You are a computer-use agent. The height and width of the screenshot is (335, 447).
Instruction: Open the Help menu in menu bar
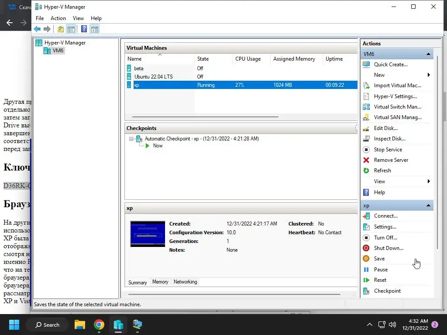click(96, 18)
